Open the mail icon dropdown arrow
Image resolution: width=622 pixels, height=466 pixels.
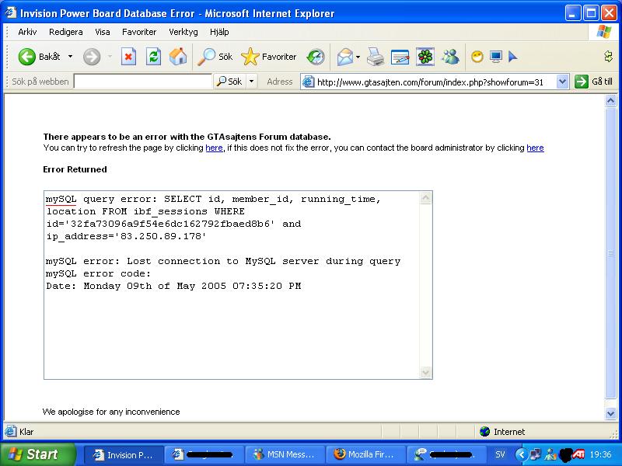(x=358, y=57)
